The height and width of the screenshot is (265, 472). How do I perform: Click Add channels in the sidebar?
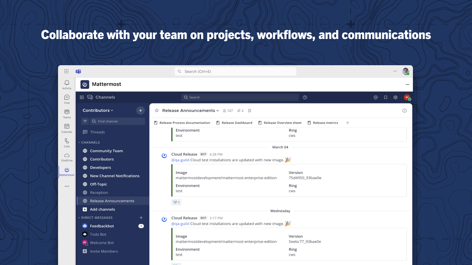pyautogui.click(x=103, y=209)
